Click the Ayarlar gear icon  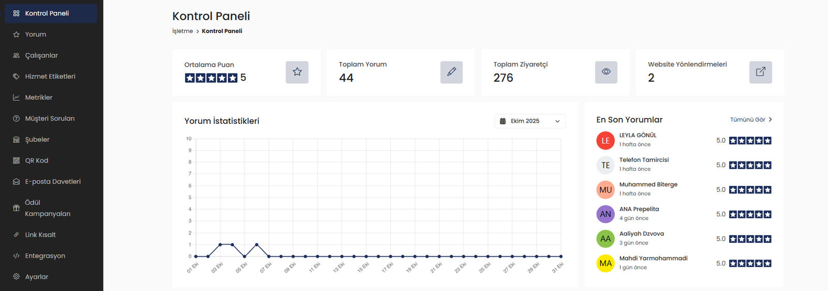pyautogui.click(x=17, y=277)
